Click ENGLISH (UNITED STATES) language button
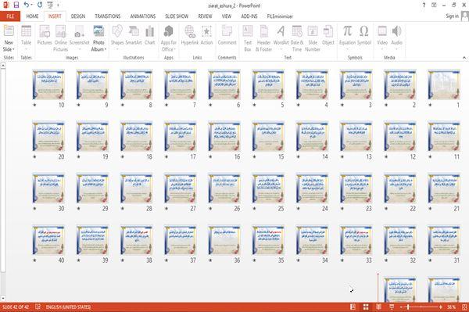 point(68,307)
